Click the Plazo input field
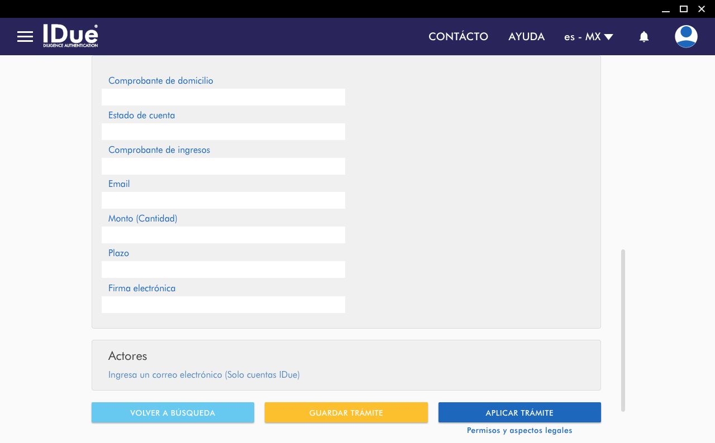Image resolution: width=715 pixels, height=443 pixels. pyautogui.click(x=223, y=269)
